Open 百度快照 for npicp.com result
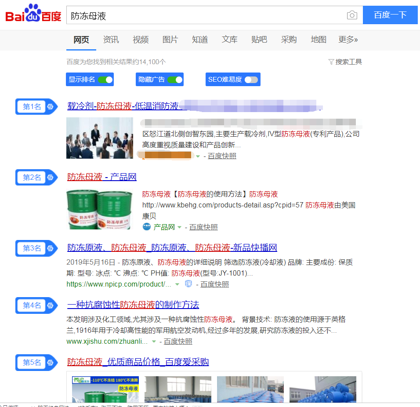 coord(215,284)
